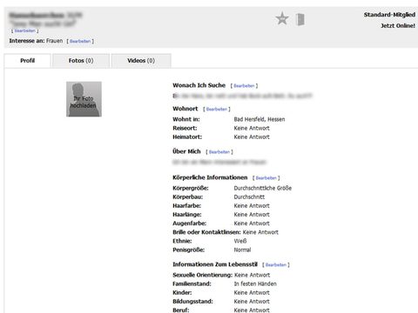418x313 pixels.
Task: Click the star favorite icon
Action: click(282, 18)
